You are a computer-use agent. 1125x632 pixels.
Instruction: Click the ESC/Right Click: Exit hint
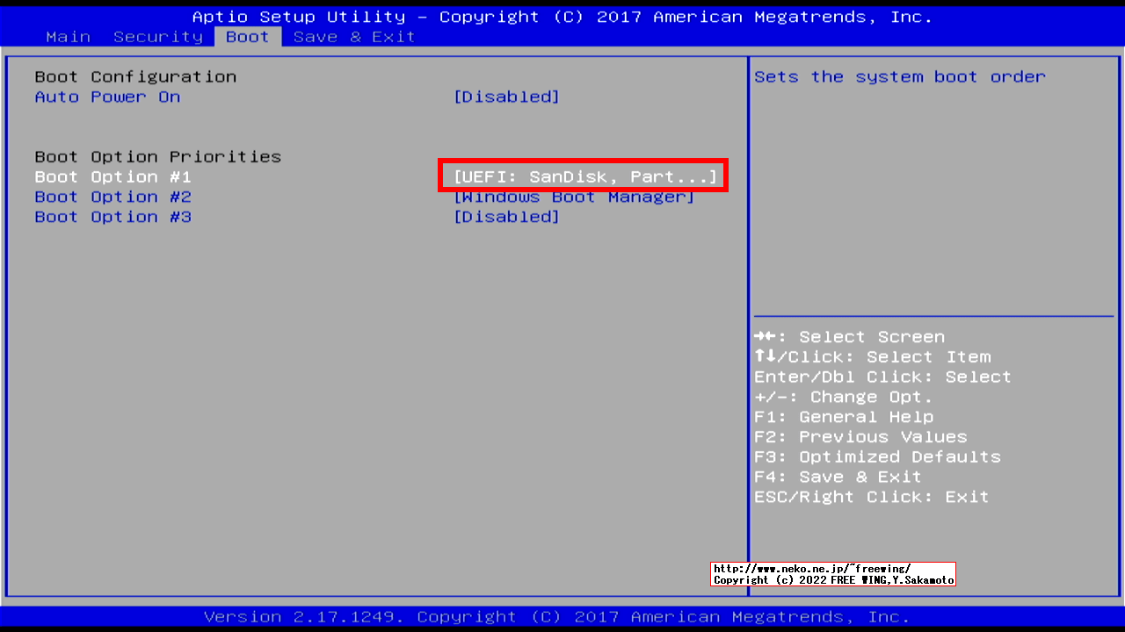(871, 498)
